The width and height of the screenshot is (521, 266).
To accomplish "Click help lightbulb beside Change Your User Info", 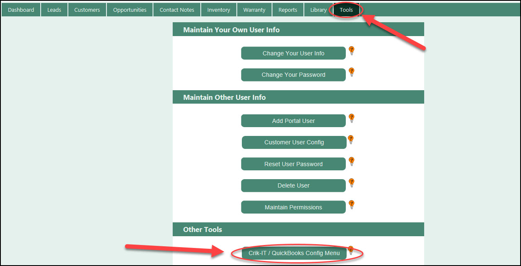I will coord(352,51).
